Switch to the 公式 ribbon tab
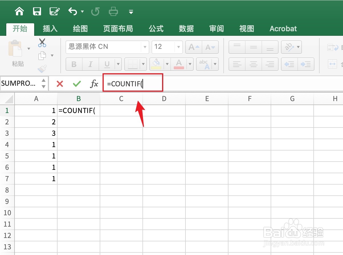Image resolution: width=343 pixels, height=255 pixels. coord(156,28)
